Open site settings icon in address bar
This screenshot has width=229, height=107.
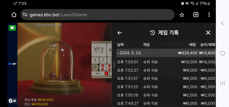click(x=25, y=15)
